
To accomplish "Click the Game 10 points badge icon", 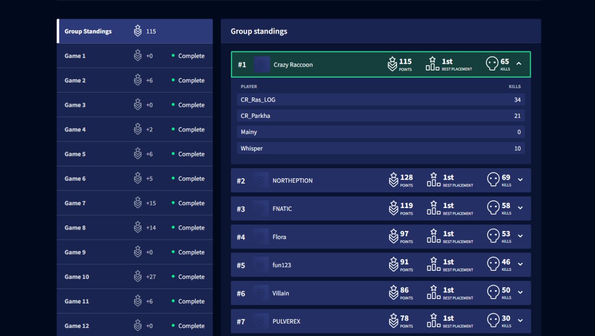I will point(138,277).
